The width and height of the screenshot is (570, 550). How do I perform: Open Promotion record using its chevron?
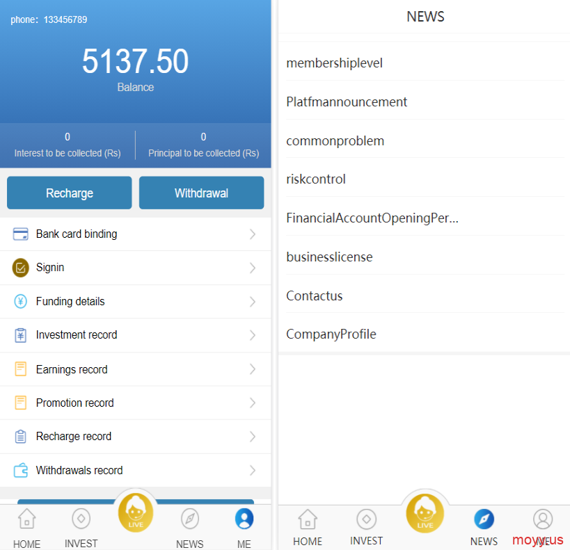[x=253, y=403]
